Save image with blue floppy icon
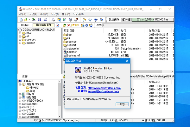The width and height of the screenshot is (190, 127). coord(39,20)
